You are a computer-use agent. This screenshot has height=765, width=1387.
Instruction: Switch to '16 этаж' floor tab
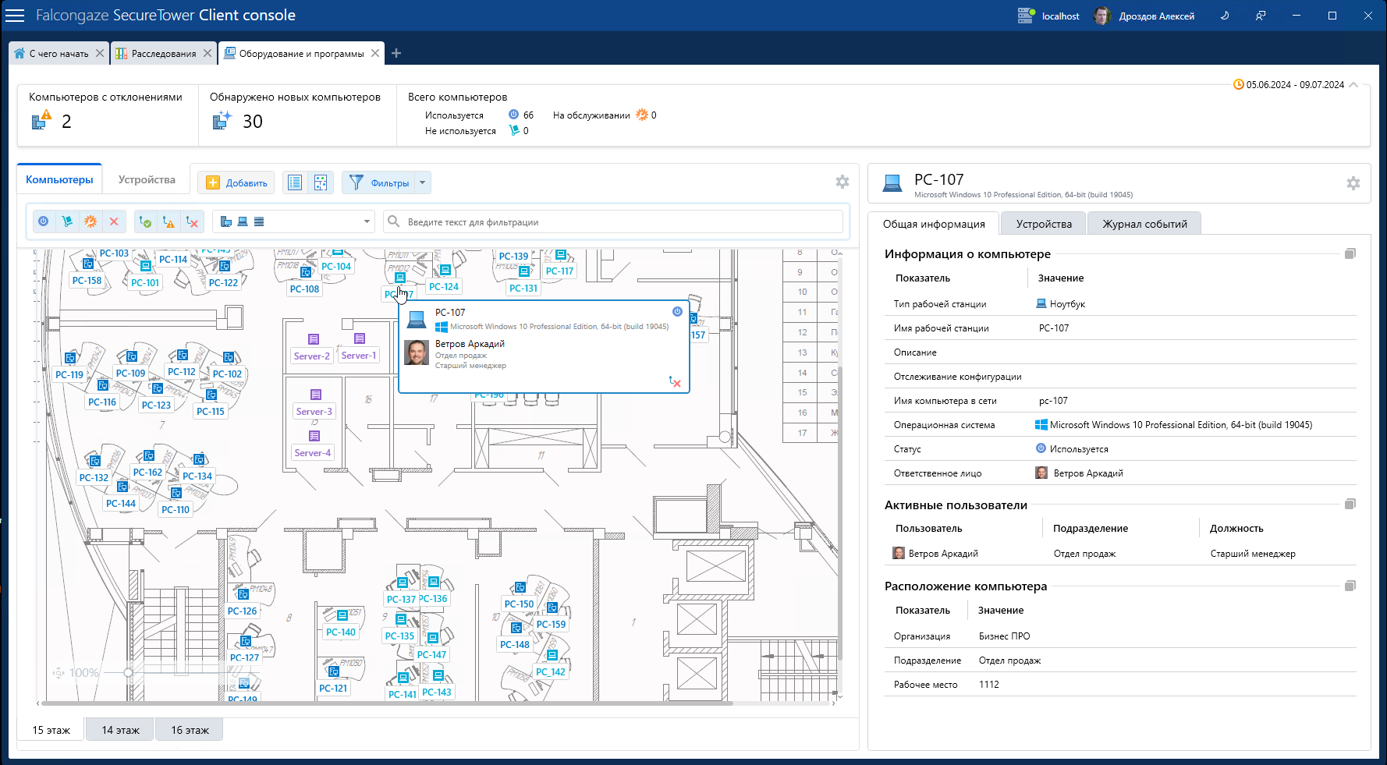[190, 730]
